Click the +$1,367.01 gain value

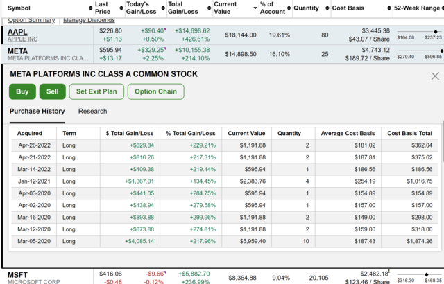coord(139,181)
